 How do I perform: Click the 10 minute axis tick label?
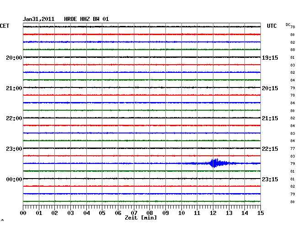(181, 213)
